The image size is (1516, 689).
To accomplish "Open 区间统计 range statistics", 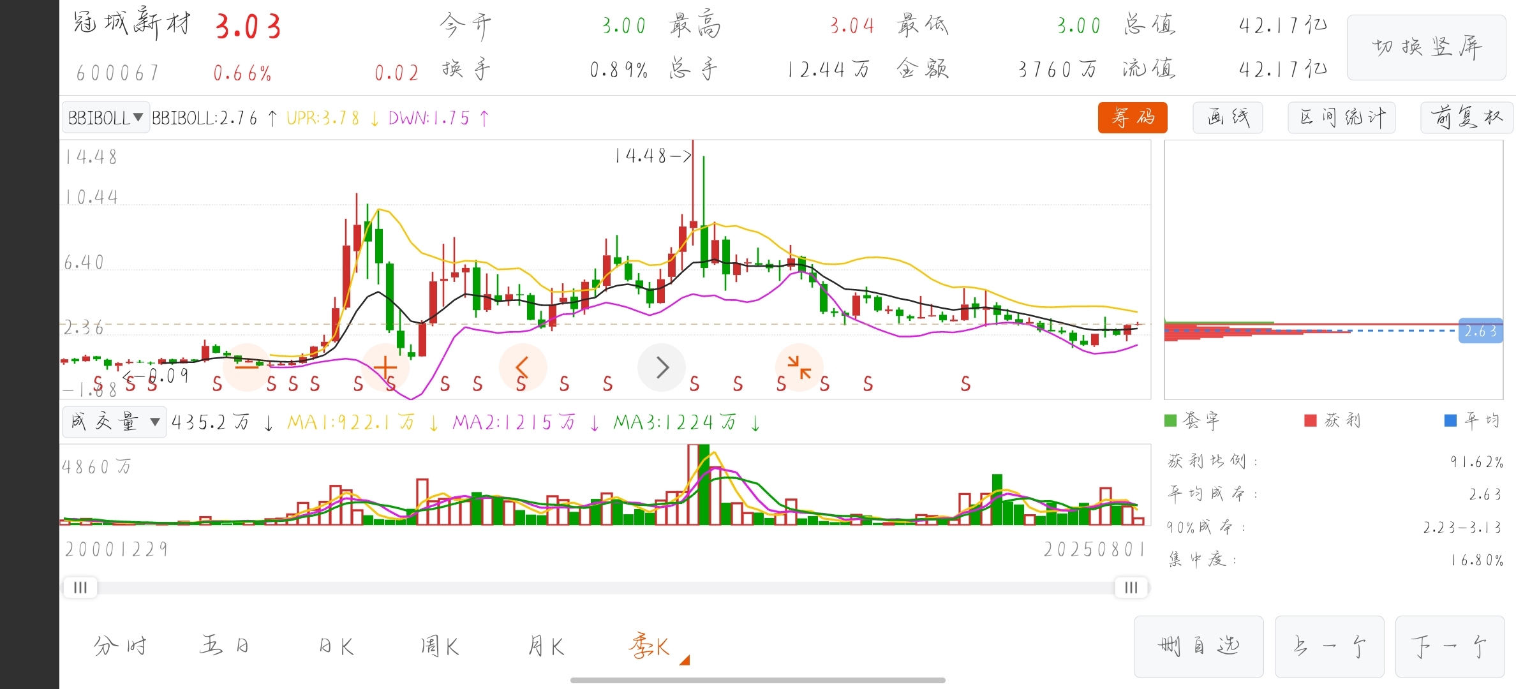I will tap(1341, 117).
